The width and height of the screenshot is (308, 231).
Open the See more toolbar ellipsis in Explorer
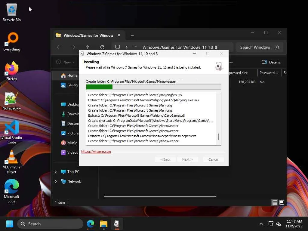pyautogui.click(x=231, y=62)
